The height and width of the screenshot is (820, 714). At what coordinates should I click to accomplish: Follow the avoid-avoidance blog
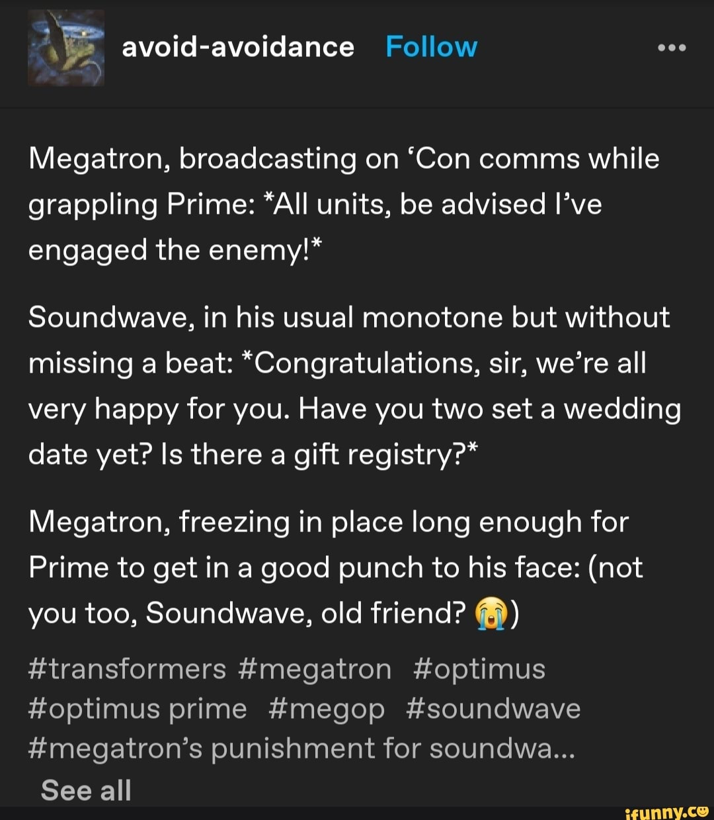[431, 47]
